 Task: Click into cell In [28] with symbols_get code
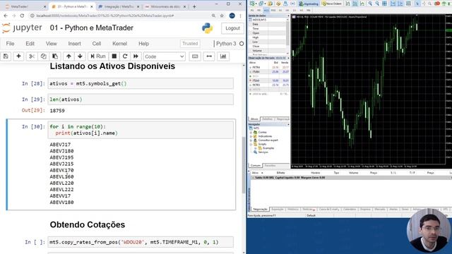(141, 83)
